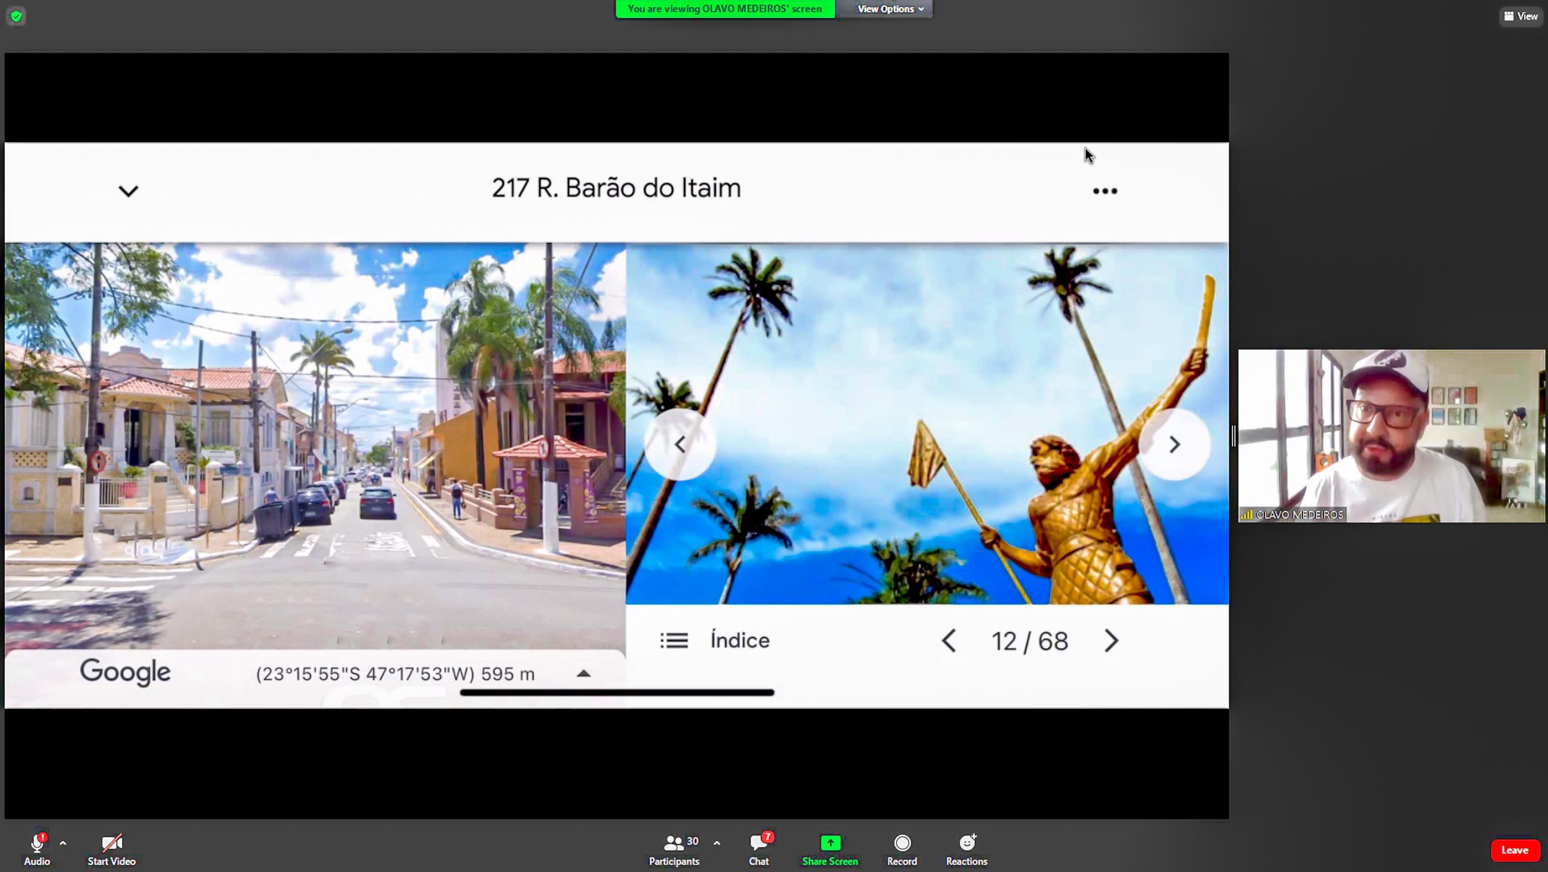1548x872 pixels.
Task: Go to previous photo with left arrow circle
Action: pos(680,444)
